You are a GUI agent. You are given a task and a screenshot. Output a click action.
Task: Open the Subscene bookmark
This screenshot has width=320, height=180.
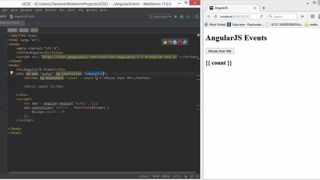click(x=245, y=24)
